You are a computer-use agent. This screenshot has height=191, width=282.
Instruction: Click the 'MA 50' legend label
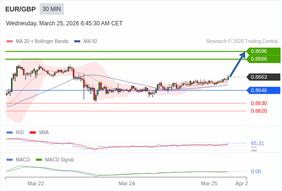[x=90, y=42]
